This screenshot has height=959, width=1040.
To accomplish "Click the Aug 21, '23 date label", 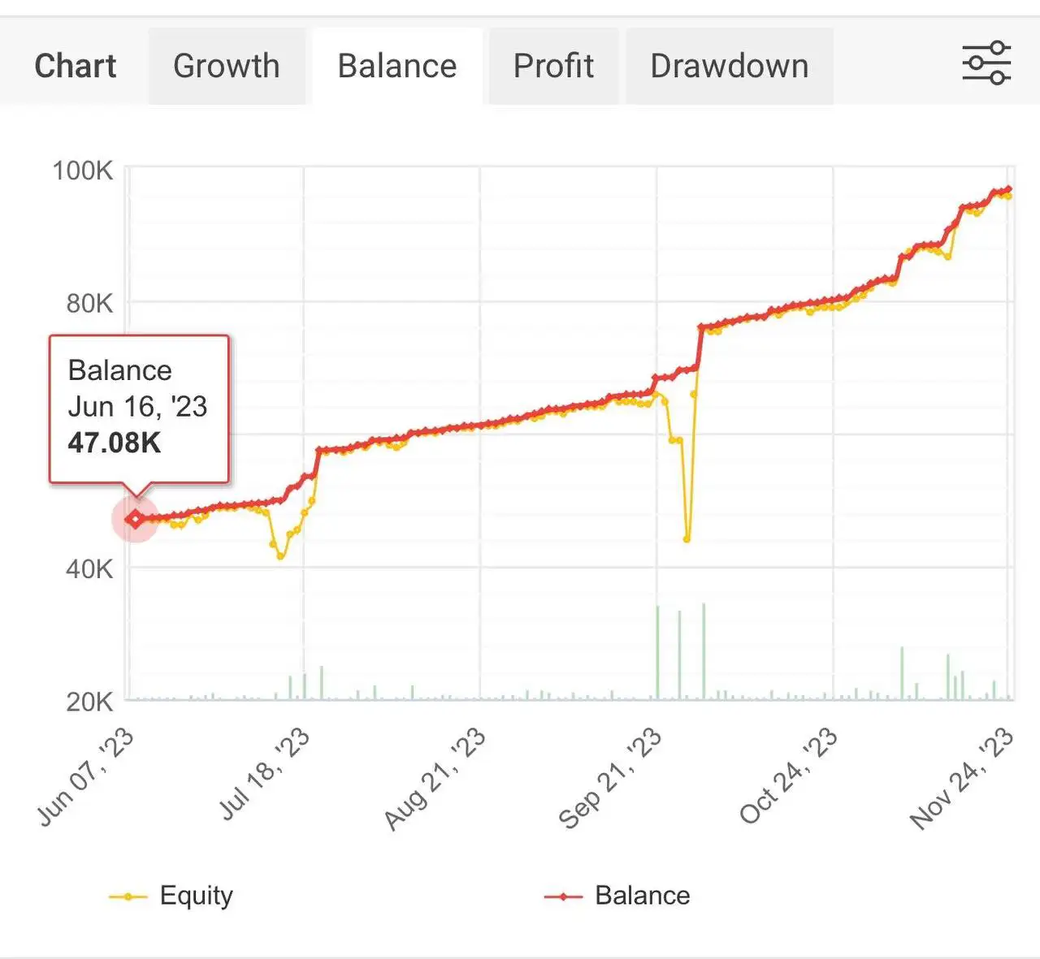I will [435, 780].
